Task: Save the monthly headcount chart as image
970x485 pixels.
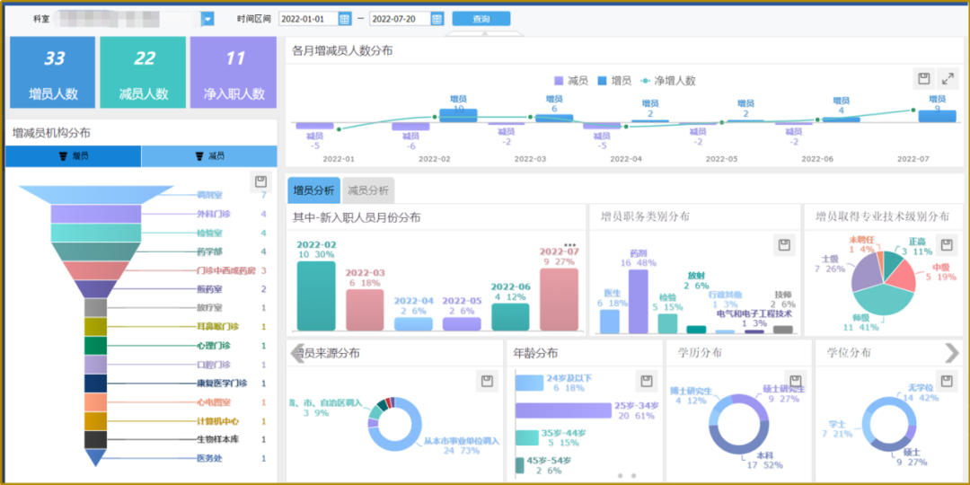Action: click(x=923, y=79)
